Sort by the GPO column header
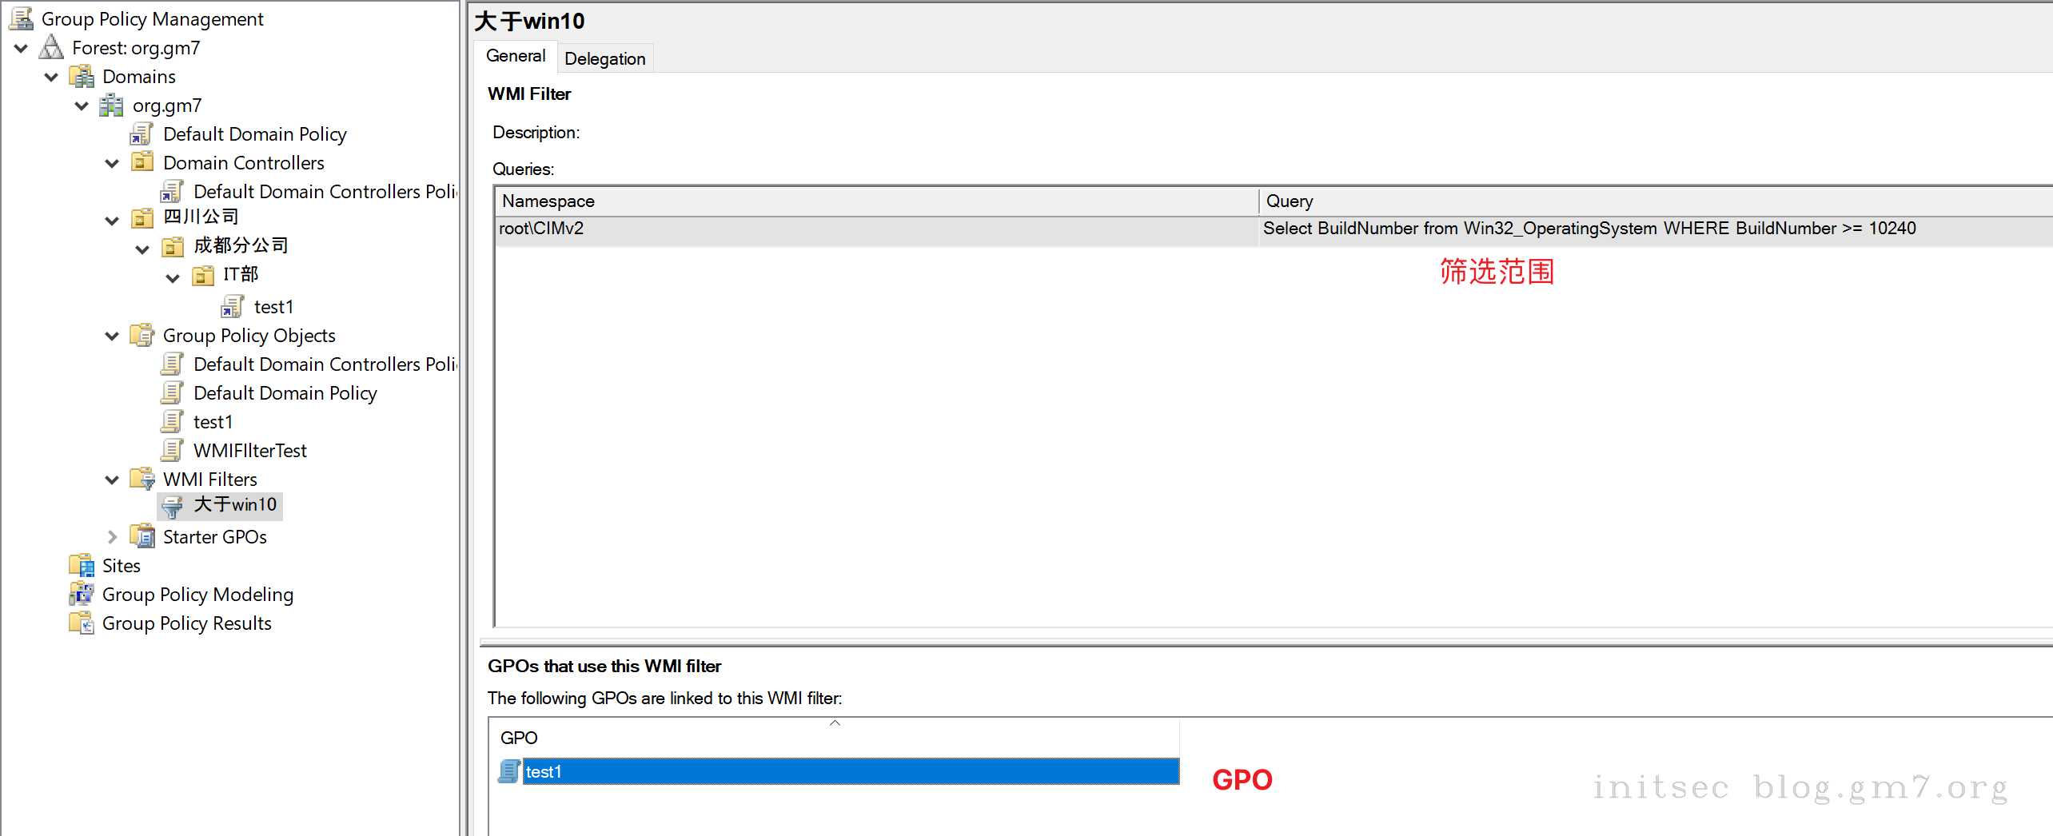Screen dimensions: 2053x836 tap(833, 738)
